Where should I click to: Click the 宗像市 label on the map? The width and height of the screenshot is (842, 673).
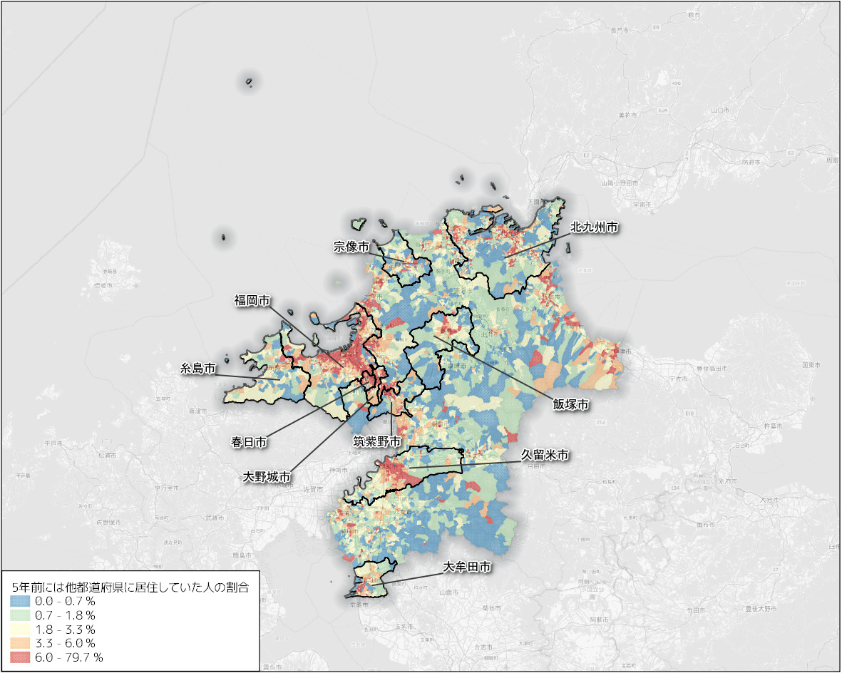coord(351,247)
